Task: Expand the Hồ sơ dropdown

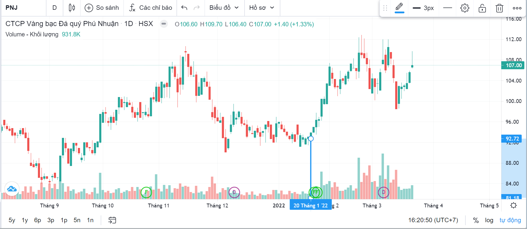Action: 262,8
